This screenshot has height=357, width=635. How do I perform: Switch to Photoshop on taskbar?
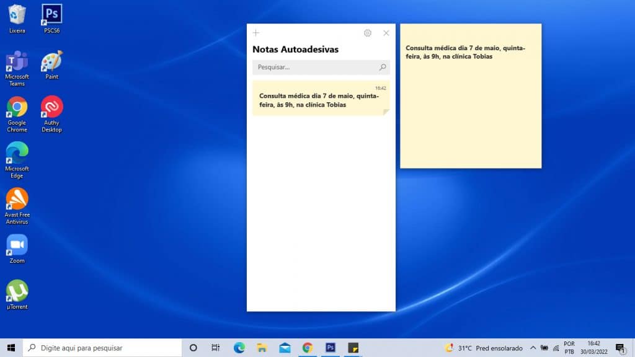point(331,348)
